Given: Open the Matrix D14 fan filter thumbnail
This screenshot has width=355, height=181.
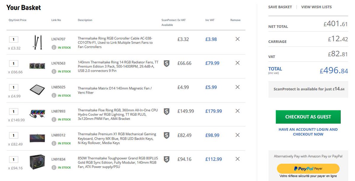Looking at the screenshot, I should click(x=37, y=90).
